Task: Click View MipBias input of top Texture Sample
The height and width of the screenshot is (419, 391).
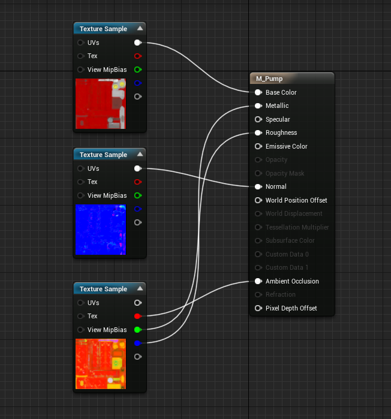Action: [81, 70]
